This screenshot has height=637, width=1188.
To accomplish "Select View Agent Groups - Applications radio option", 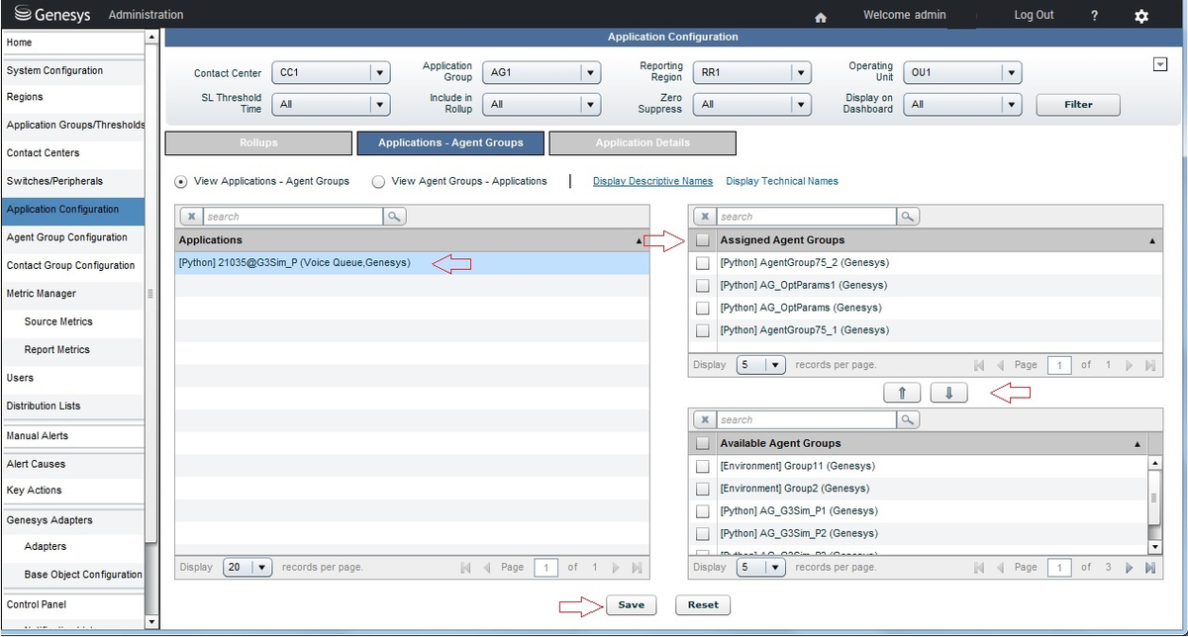I will (378, 182).
